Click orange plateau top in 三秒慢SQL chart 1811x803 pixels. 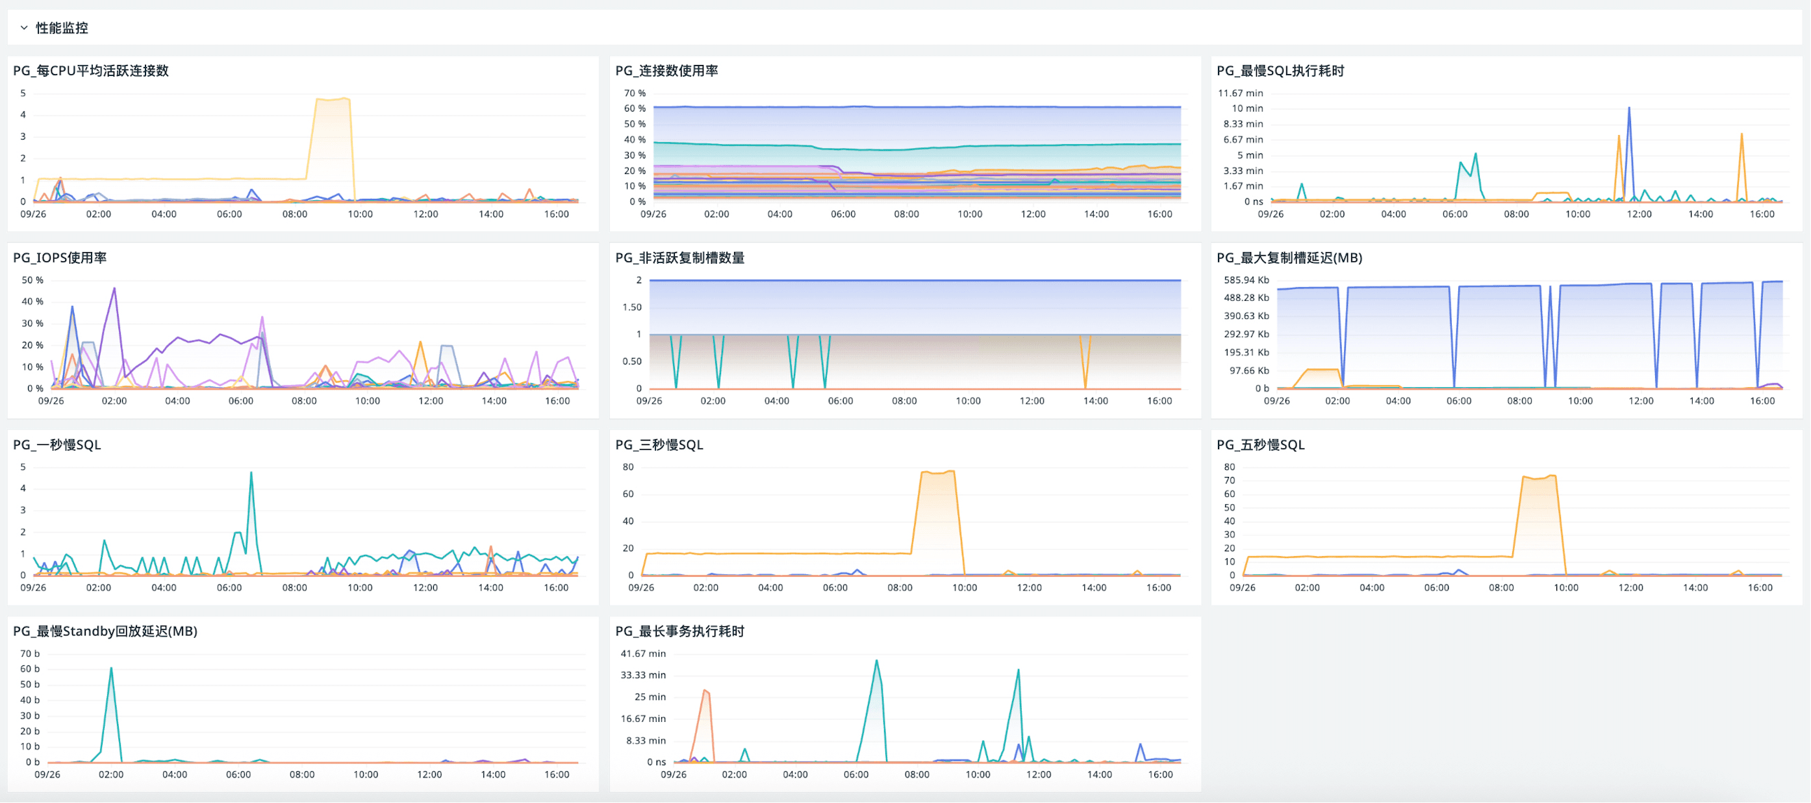(x=938, y=472)
